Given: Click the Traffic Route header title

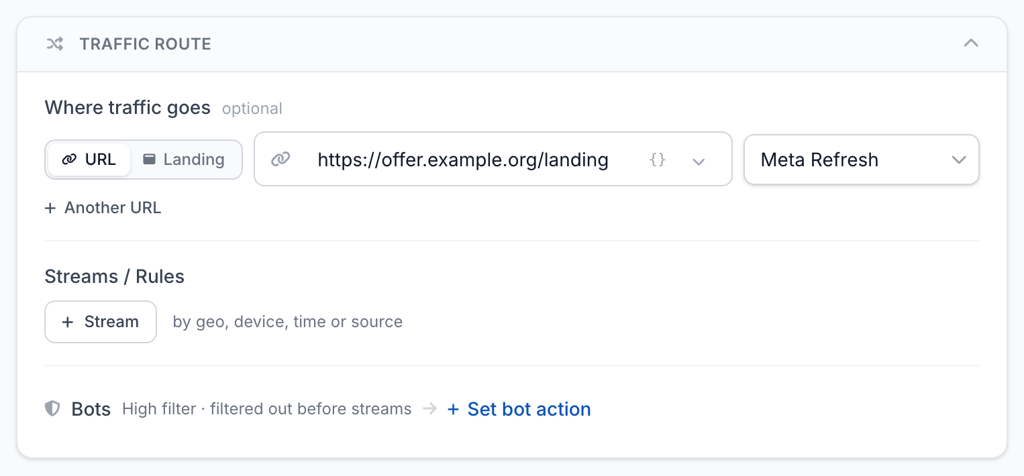Looking at the screenshot, I should (146, 44).
